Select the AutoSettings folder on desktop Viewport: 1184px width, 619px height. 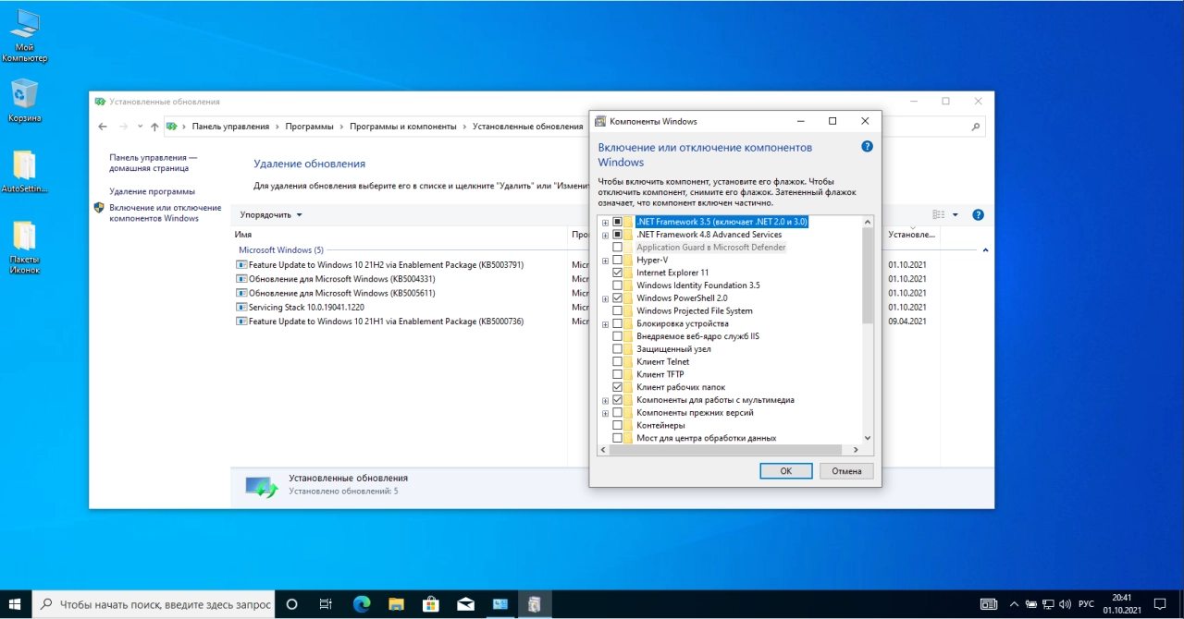coord(24,172)
